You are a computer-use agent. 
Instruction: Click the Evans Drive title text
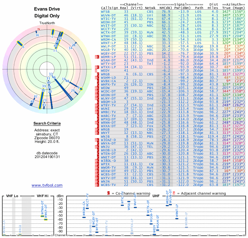[x=47, y=9]
